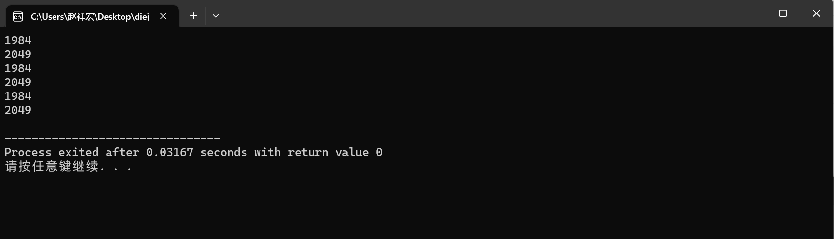834x239 pixels.
Task: Click the dashed separator line
Action: point(112,139)
